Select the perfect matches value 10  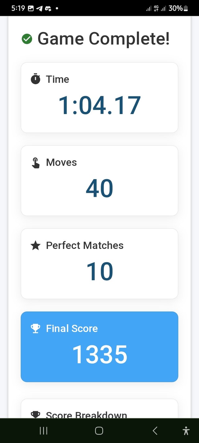pyautogui.click(x=99, y=272)
